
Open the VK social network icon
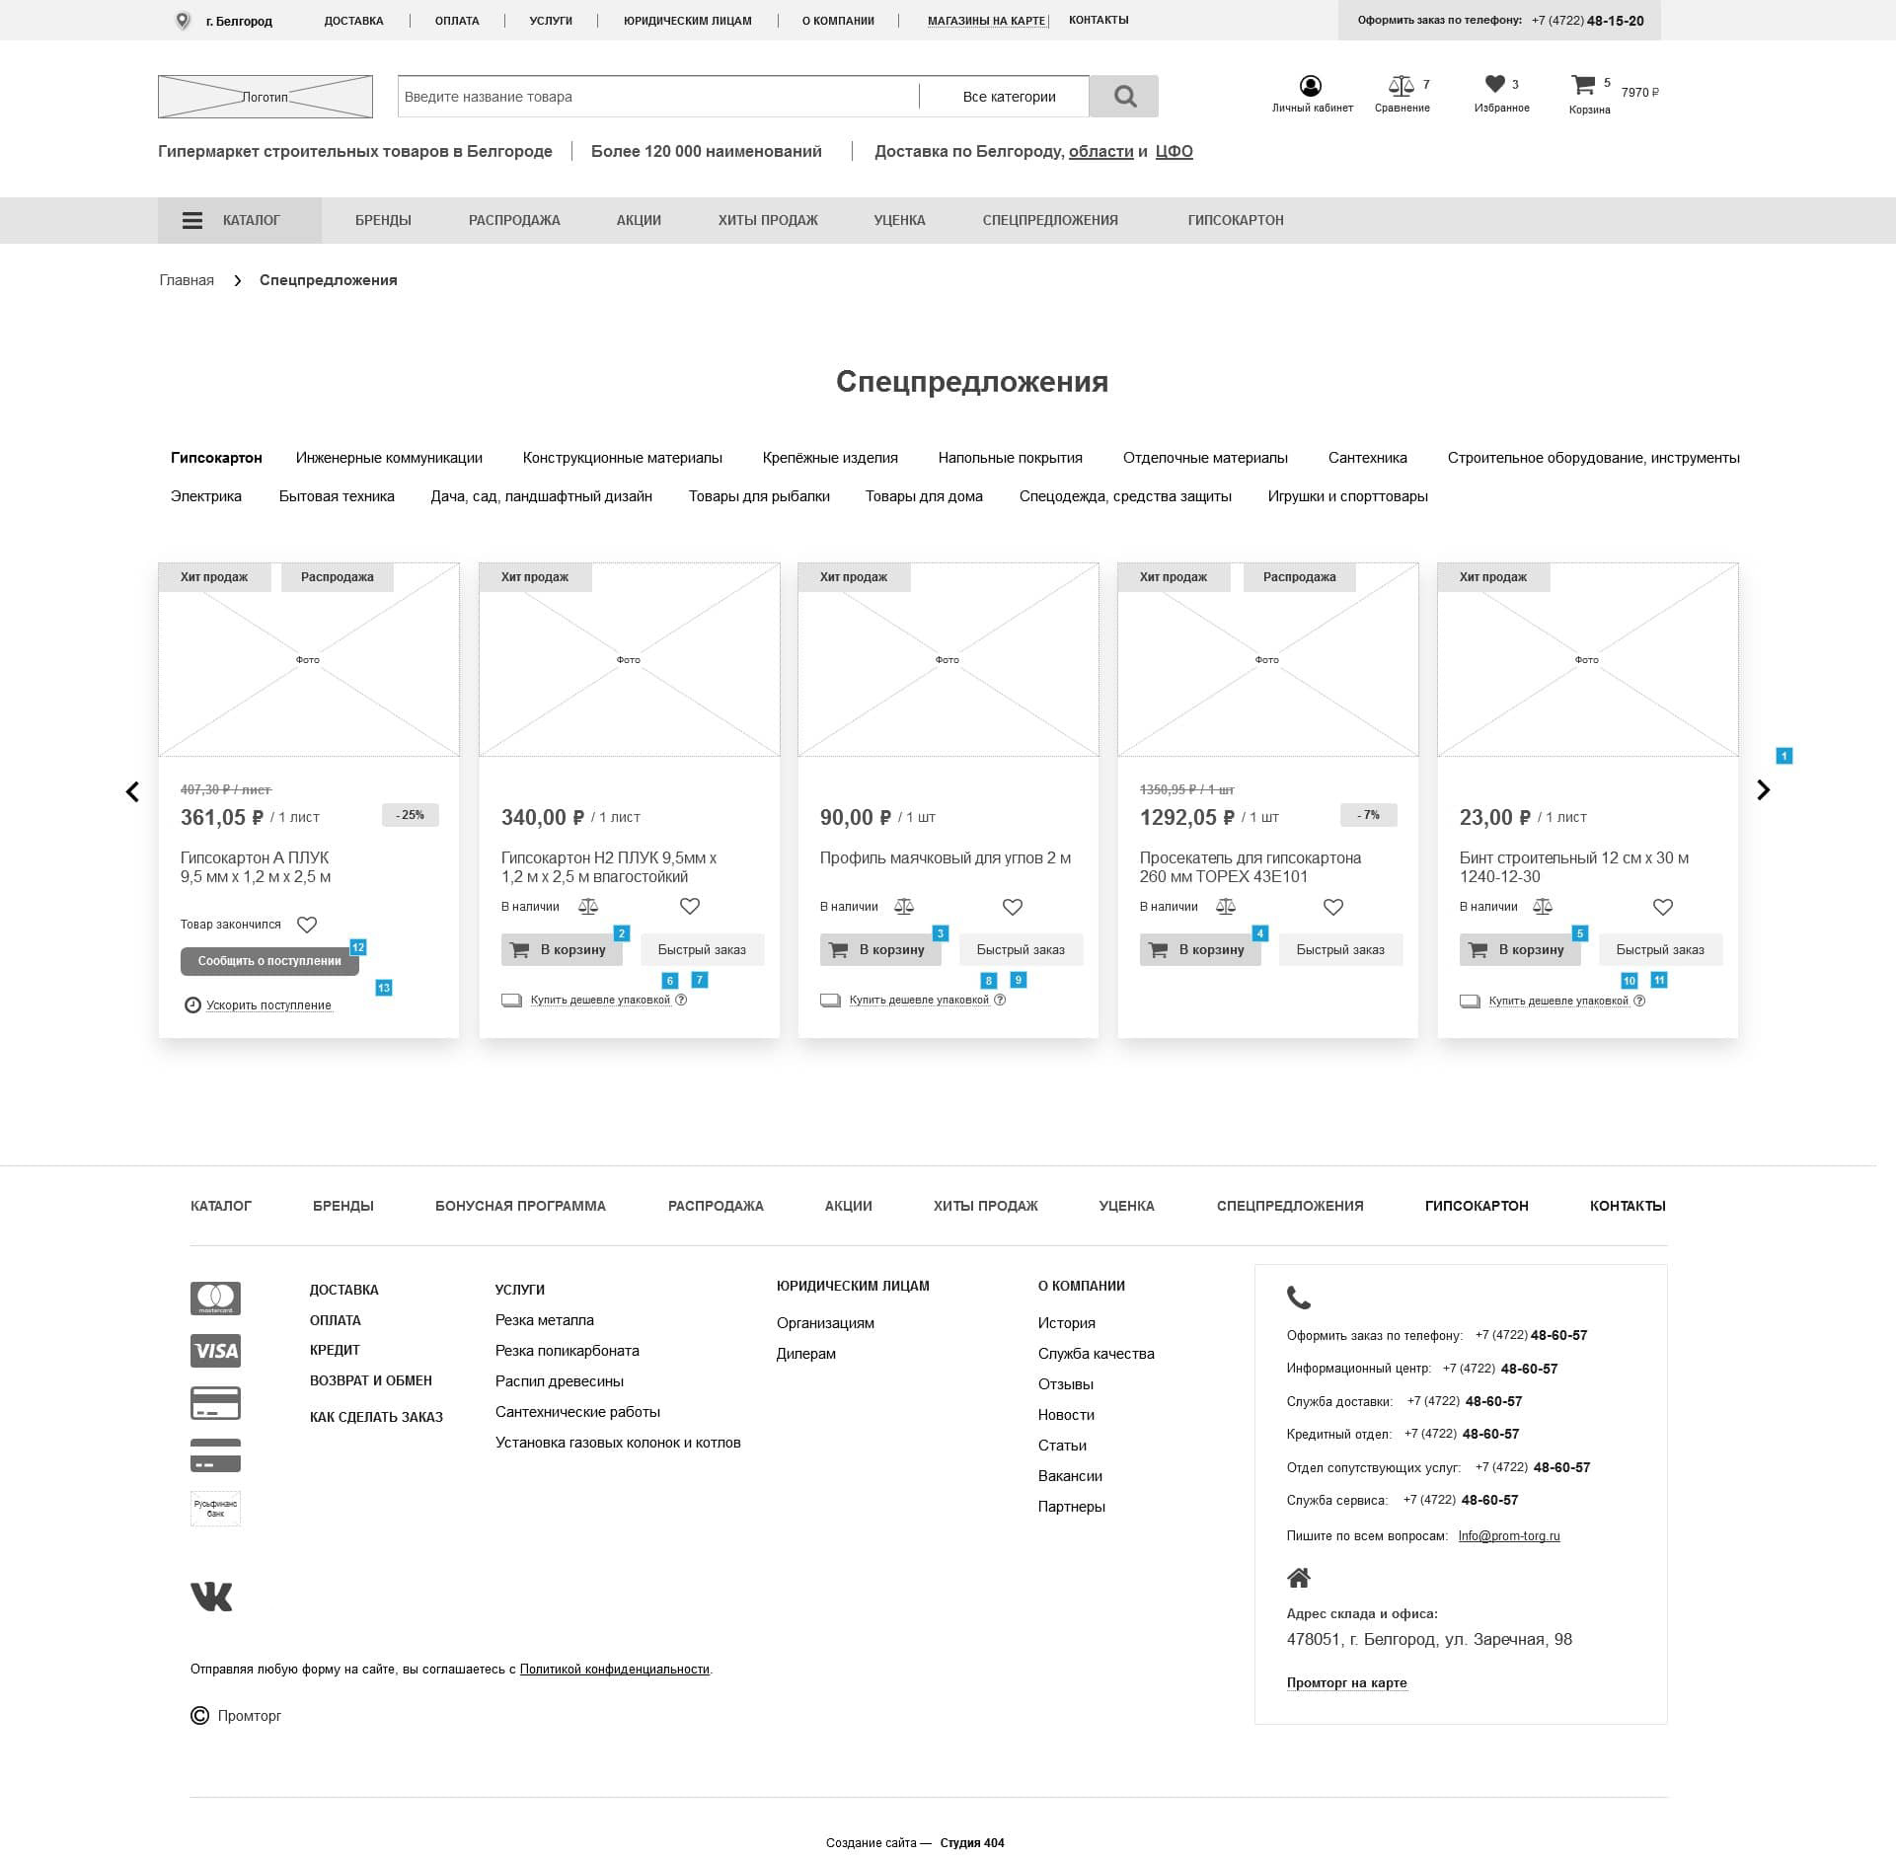tap(211, 1597)
